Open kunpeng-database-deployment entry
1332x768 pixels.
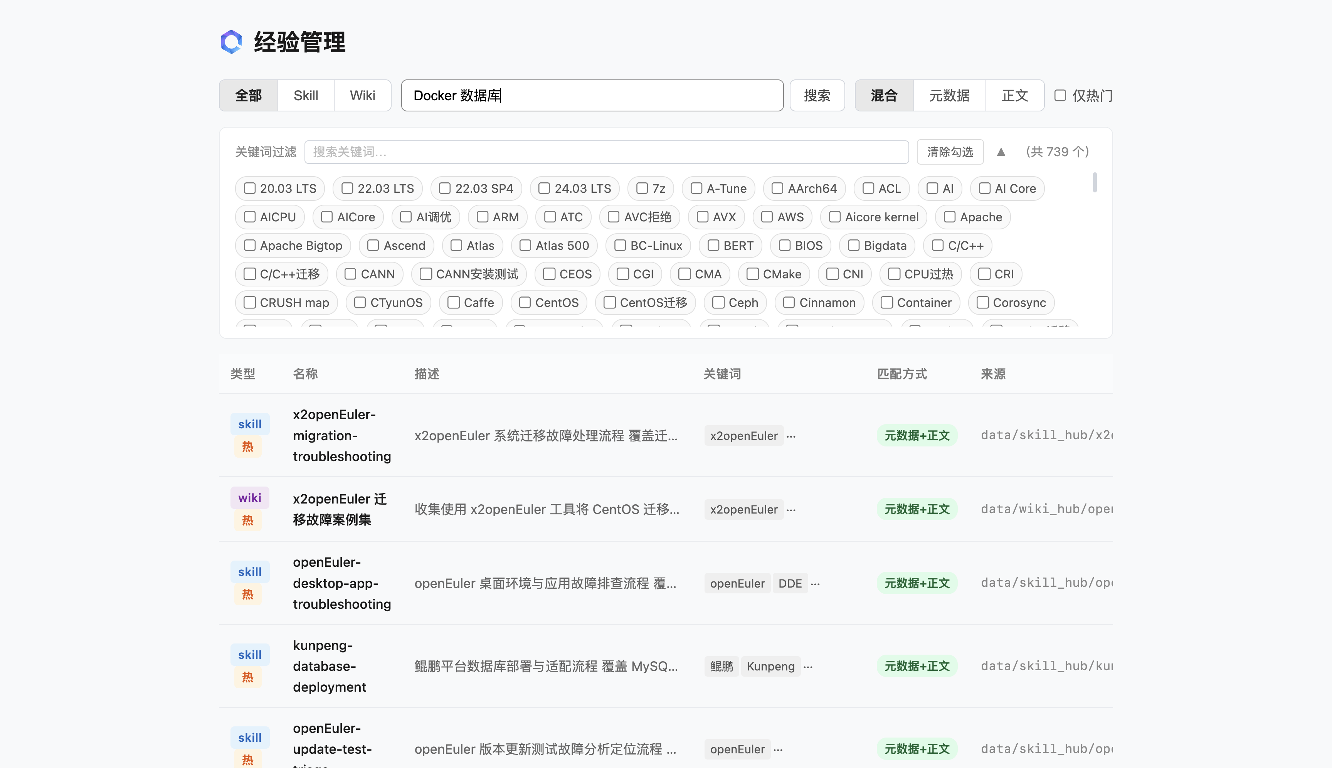pyautogui.click(x=329, y=666)
